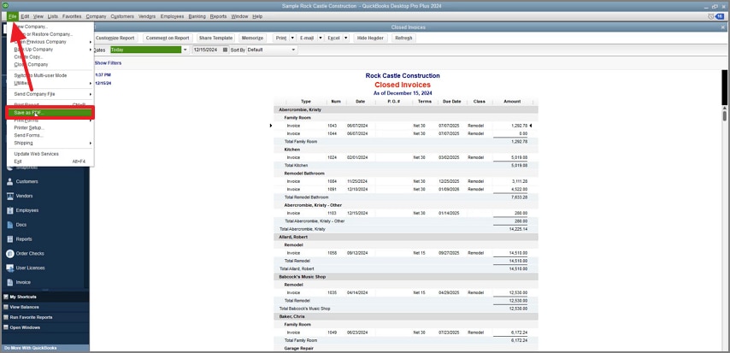Open the Customers menu in menu bar
Viewport: 730px width, 353px height.
pos(122,16)
